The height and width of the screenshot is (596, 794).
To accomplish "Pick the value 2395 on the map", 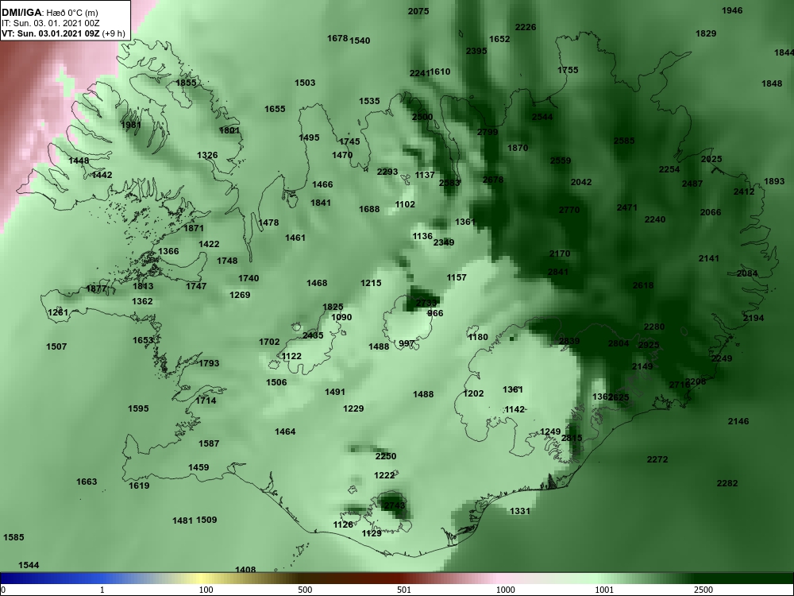I will tap(476, 51).
